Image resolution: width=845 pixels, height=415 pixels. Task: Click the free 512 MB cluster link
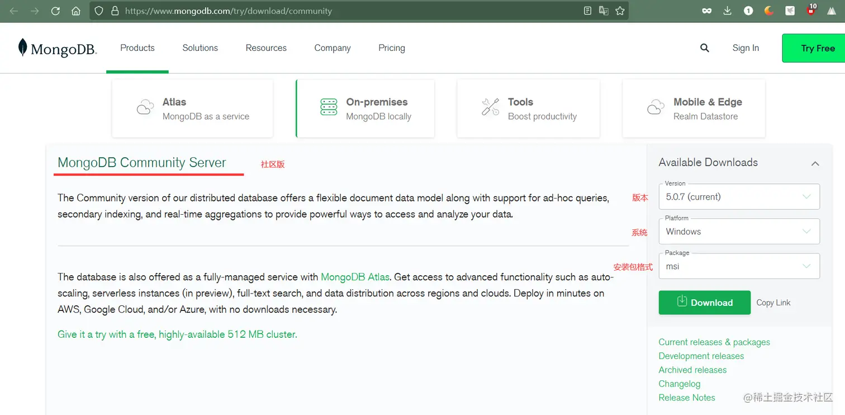tap(177, 334)
